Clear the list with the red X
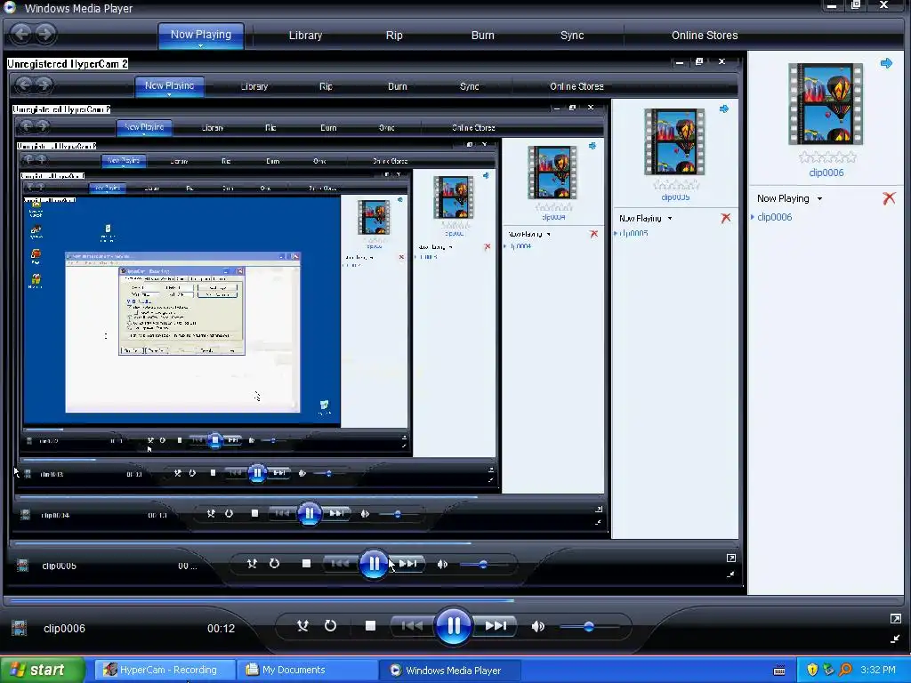The height and width of the screenshot is (683, 911). tap(889, 198)
